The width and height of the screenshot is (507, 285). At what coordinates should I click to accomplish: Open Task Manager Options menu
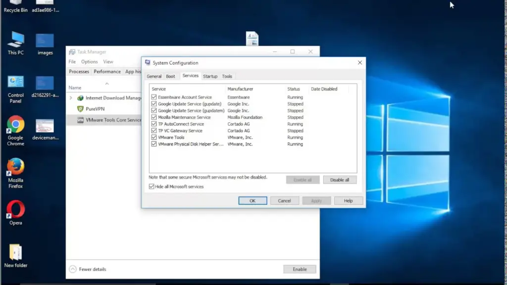tap(89, 62)
